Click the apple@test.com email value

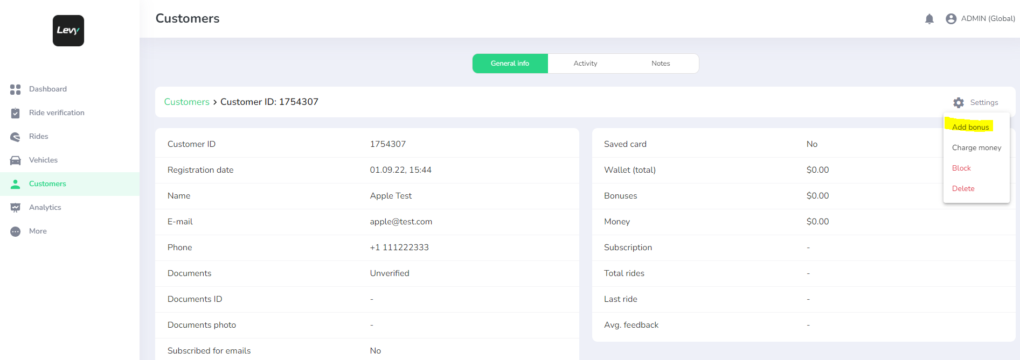(x=401, y=222)
